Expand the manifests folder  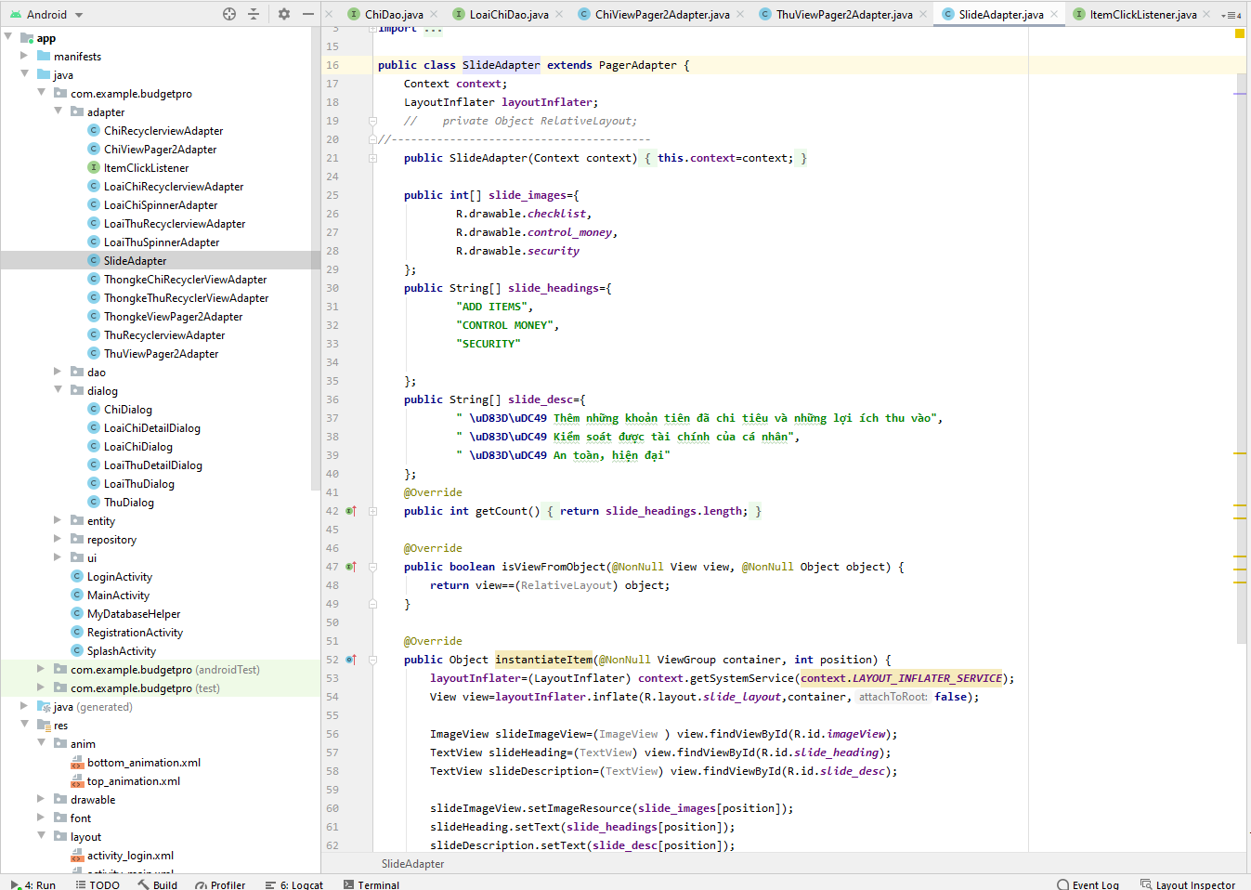[x=25, y=56]
